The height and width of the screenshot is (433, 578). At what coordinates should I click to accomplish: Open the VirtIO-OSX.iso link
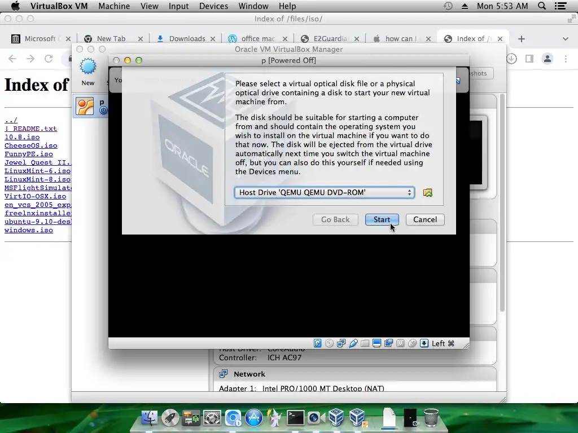36,196
